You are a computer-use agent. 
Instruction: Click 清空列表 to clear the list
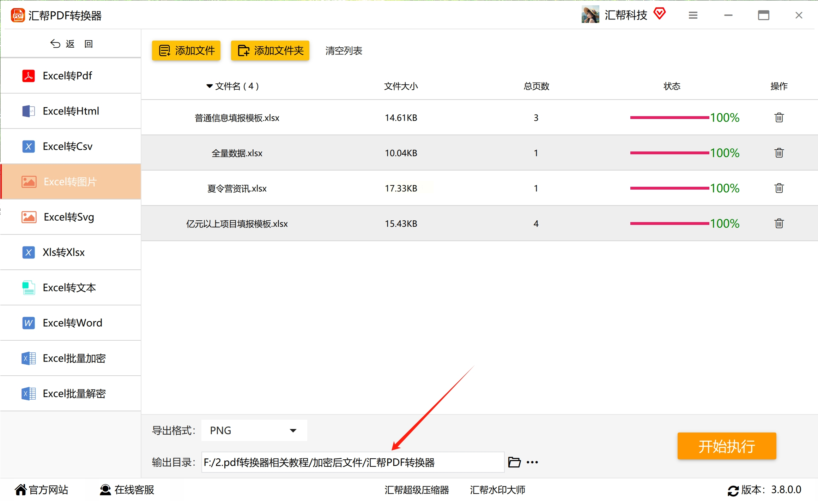[x=344, y=50]
